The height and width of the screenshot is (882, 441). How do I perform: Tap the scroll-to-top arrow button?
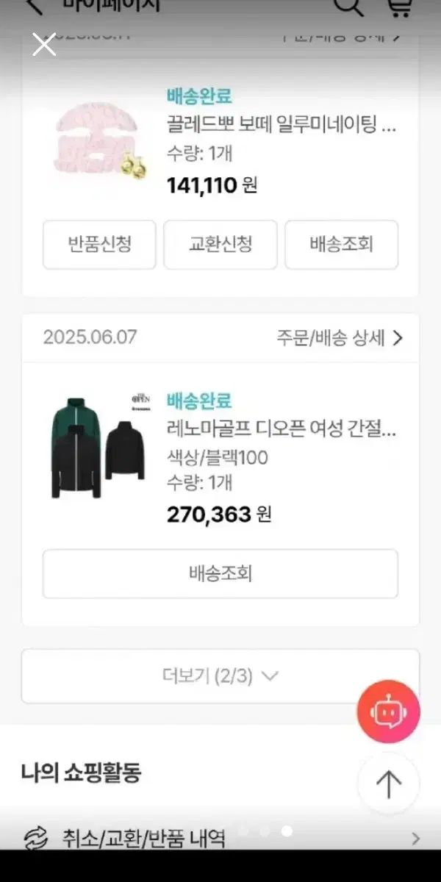pos(388,784)
